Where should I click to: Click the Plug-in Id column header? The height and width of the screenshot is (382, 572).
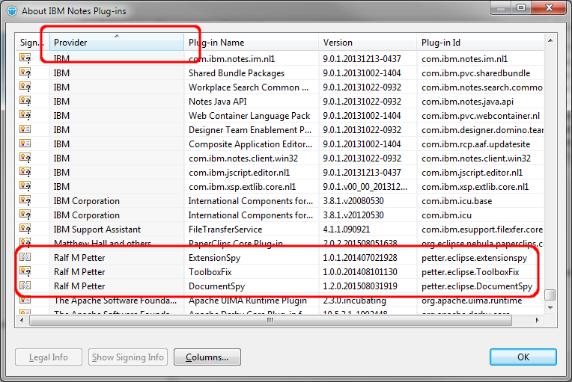479,43
